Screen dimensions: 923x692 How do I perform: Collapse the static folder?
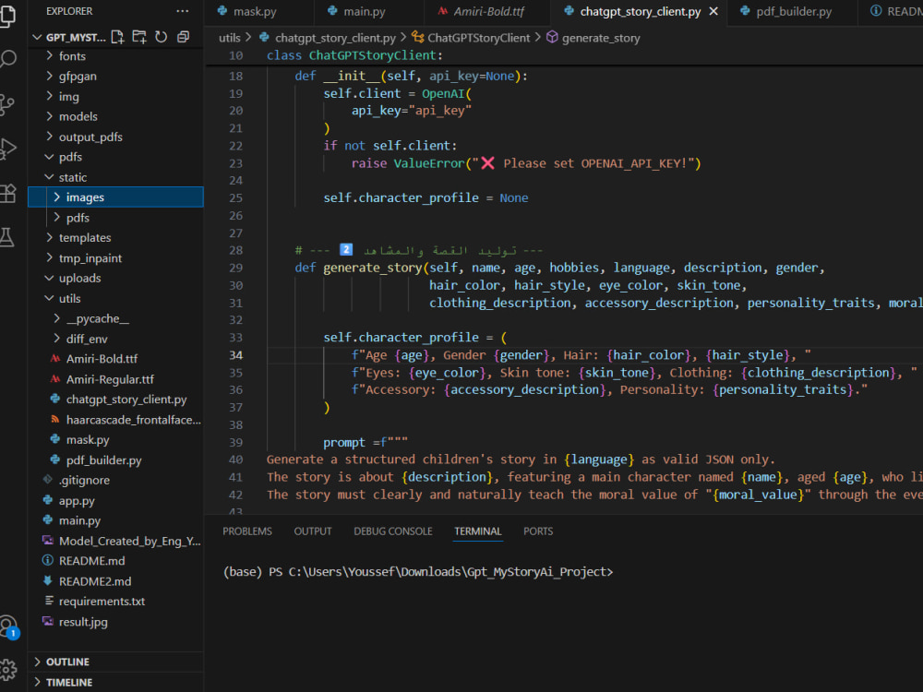coord(116,177)
